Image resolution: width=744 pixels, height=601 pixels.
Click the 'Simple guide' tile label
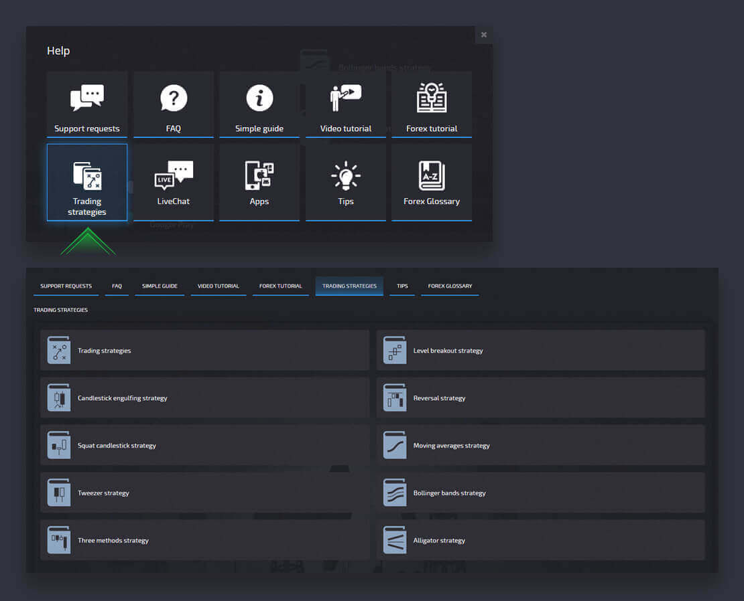coord(259,128)
